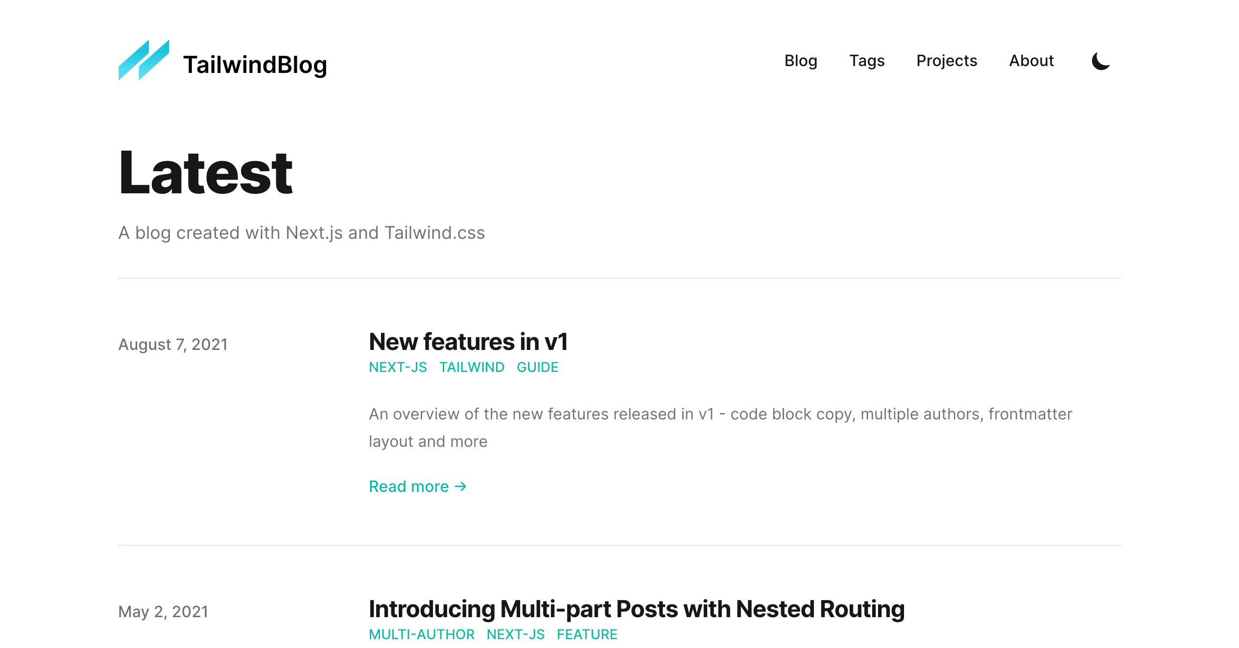Select the GUIDE tag link
Viewport: 1239px width, 648px height.
[537, 367]
